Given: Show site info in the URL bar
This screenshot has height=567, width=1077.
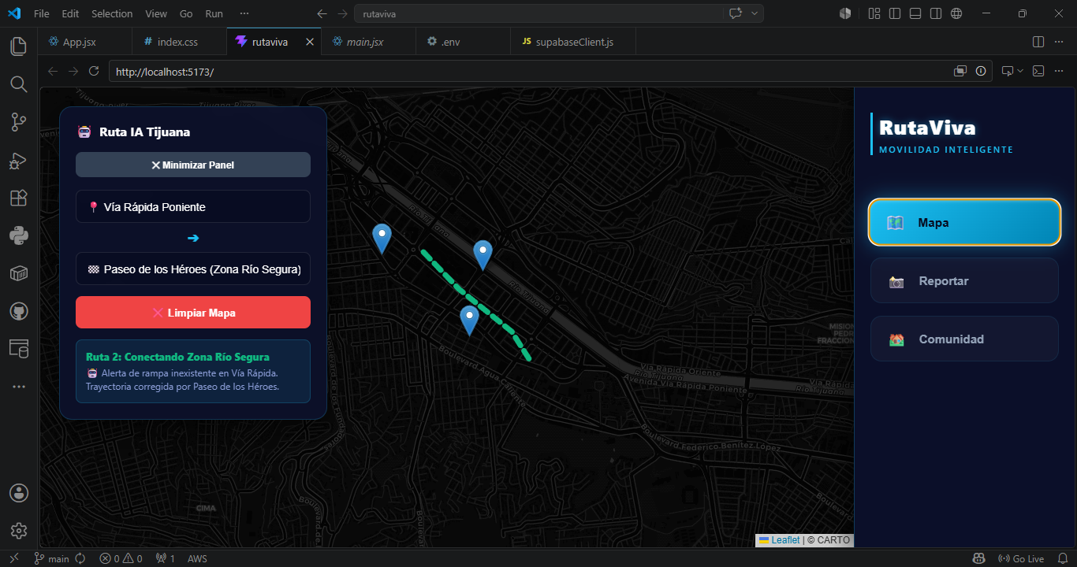Looking at the screenshot, I should 981,71.
